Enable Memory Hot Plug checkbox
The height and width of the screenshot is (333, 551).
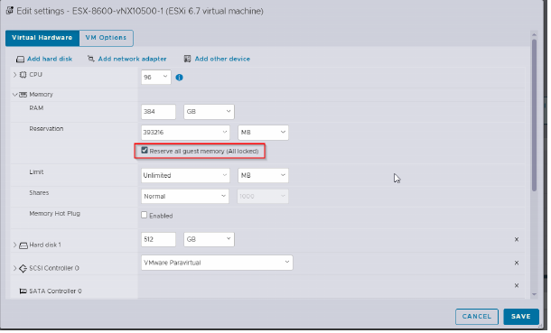[x=145, y=216]
